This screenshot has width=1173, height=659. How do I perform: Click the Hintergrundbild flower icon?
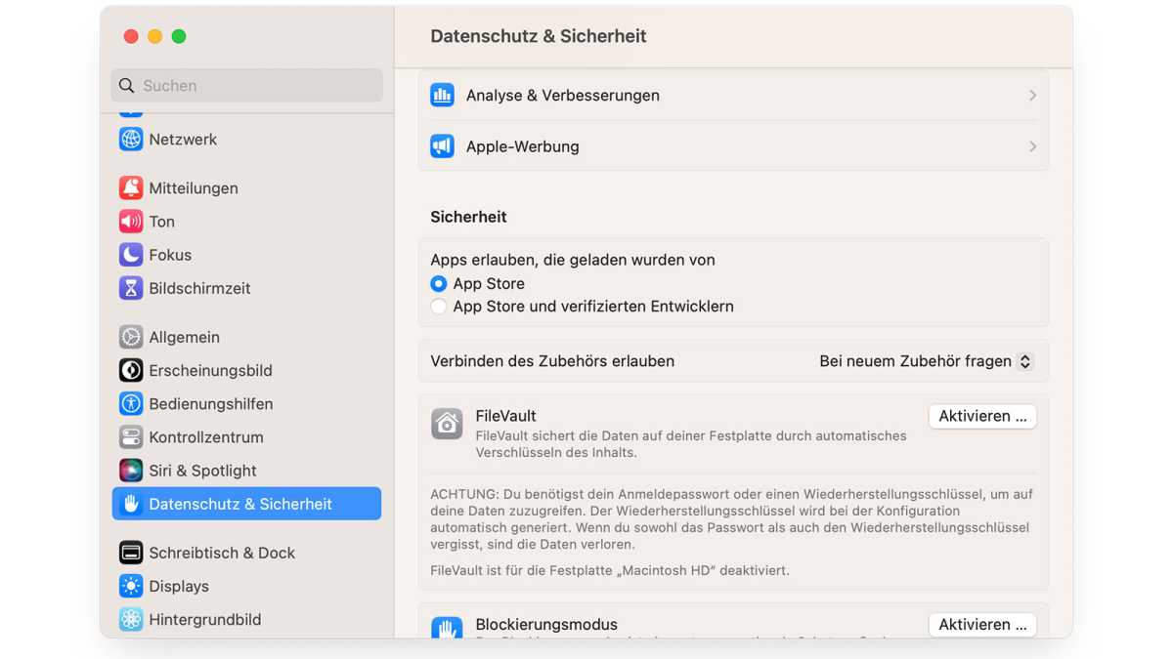131,619
